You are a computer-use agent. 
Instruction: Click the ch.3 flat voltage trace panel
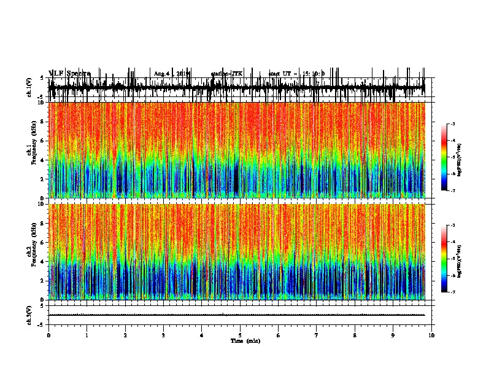[x=240, y=315]
